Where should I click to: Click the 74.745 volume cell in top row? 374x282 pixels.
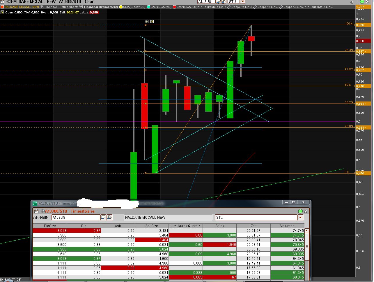tap(287, 230)
